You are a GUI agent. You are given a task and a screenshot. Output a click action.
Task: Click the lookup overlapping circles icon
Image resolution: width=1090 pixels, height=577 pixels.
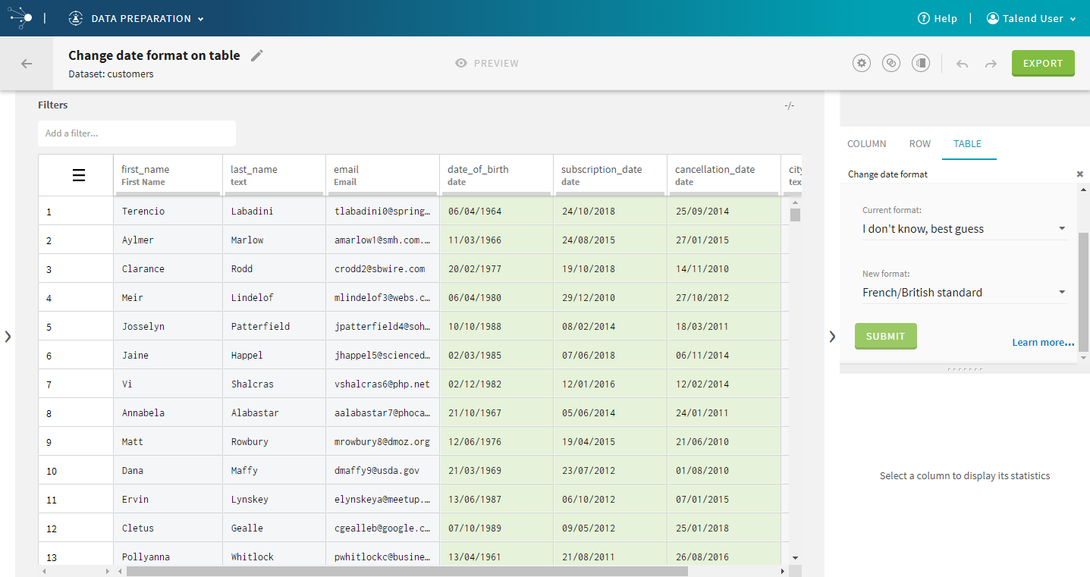(891, 64)
